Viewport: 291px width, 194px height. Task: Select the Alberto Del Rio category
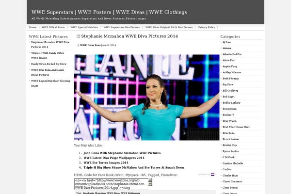tap(232, 54)
